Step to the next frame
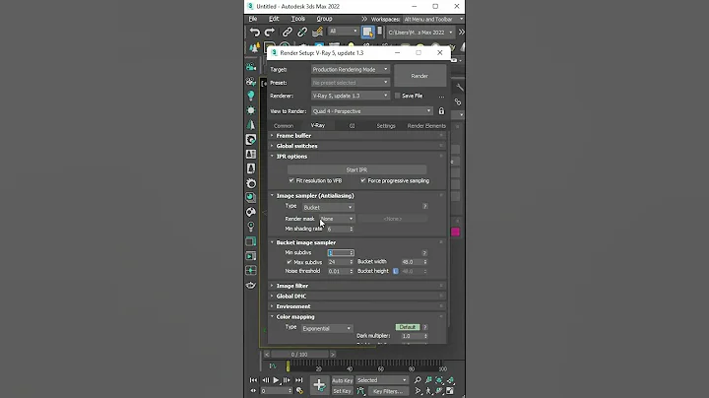This screenshot has width=709, height=398. coord(287,380)
